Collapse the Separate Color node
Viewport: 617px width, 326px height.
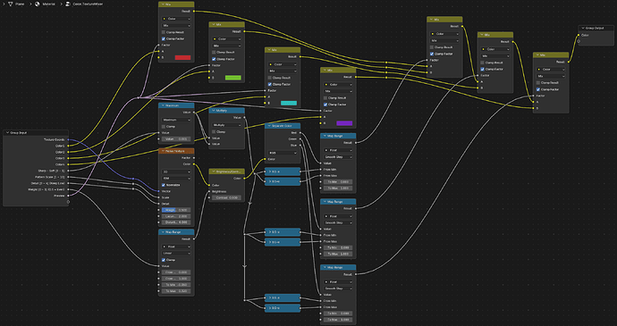(268, 126)
